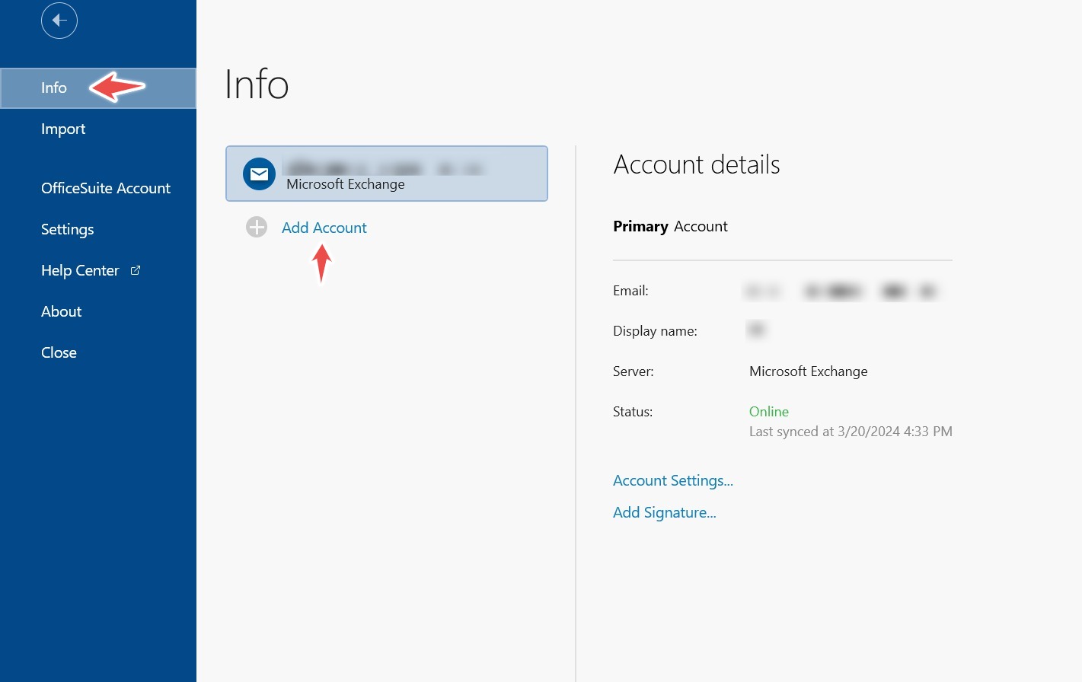The image size is (1082, 682).
Task: Click the Server value Microsoft Exchange
Action: (809, 371)
